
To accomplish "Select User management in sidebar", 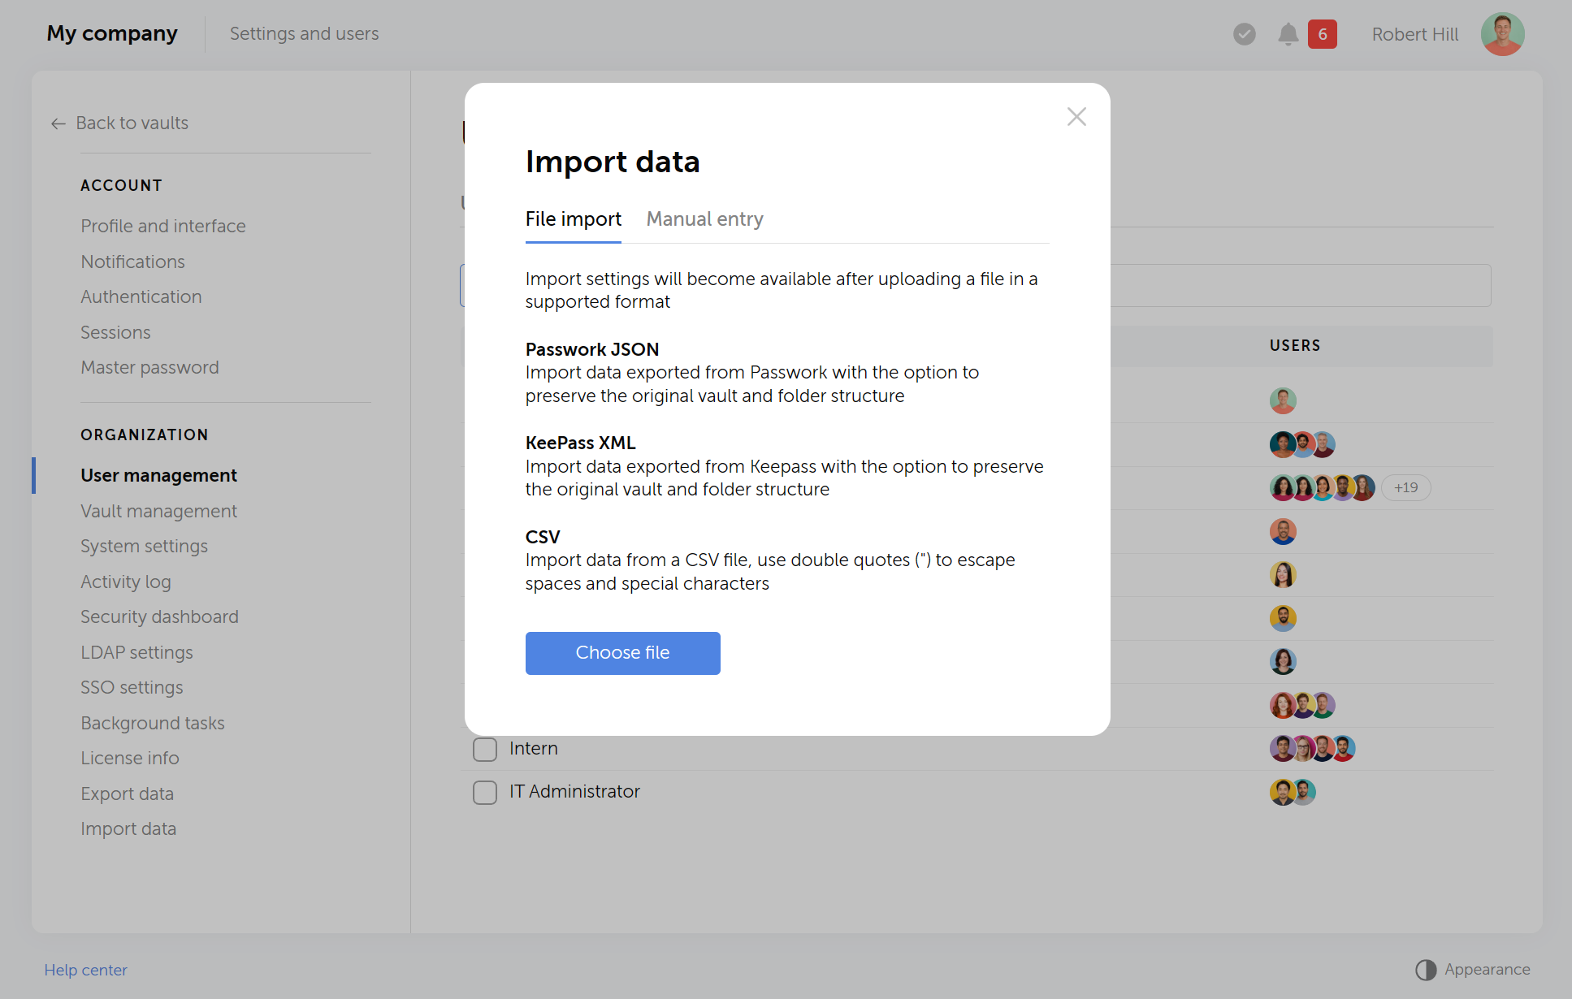I will (159, 475).
